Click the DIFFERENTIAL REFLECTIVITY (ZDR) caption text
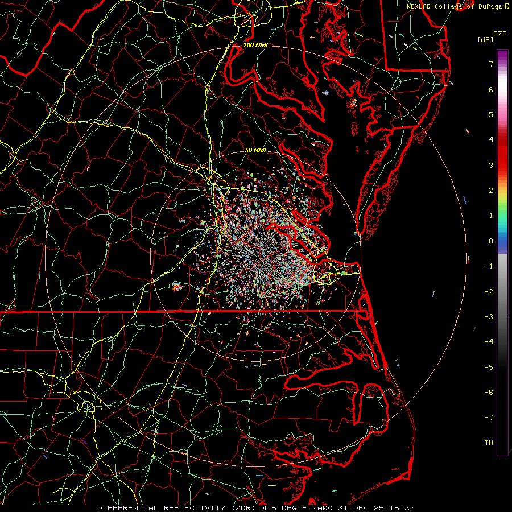Viewport: 512px width, 512px height. pyautogui.click(x=177, y=508)
